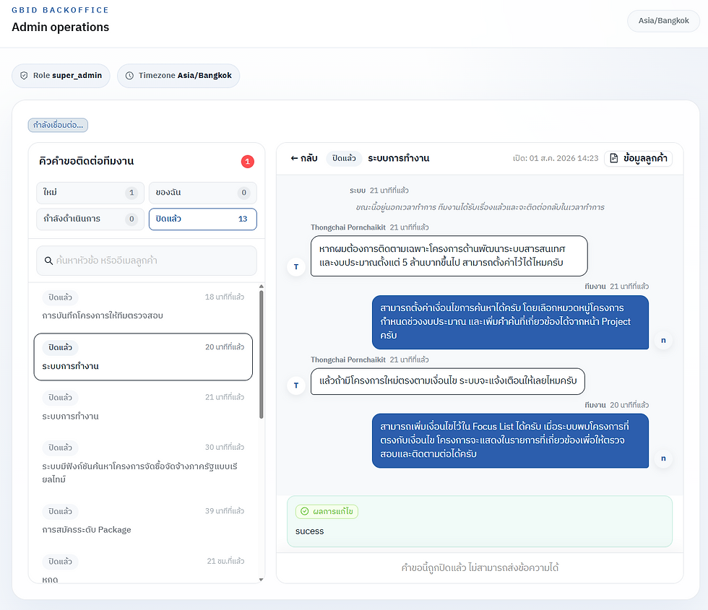Click the resolution text sucess

[x=309, y=531]
